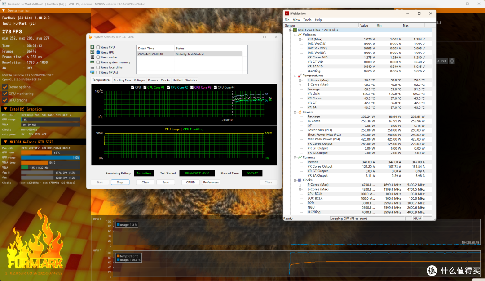Uncheck the CPU Core #3 graph checkbox
The height and width of the screenshot is (281, 485).
[192, 87]
